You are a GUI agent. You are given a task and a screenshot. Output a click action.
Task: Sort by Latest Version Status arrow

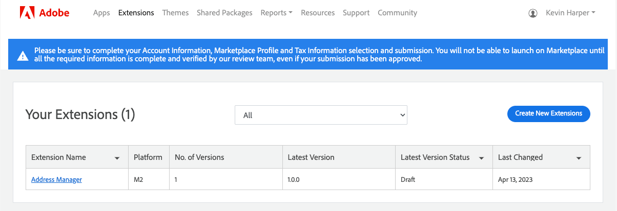point(482,158)
